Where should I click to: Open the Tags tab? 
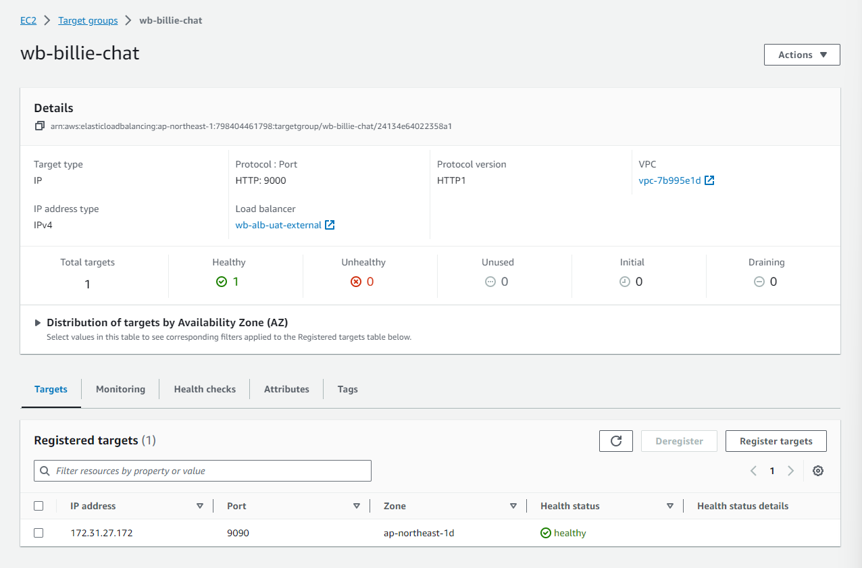click(347, 389)
